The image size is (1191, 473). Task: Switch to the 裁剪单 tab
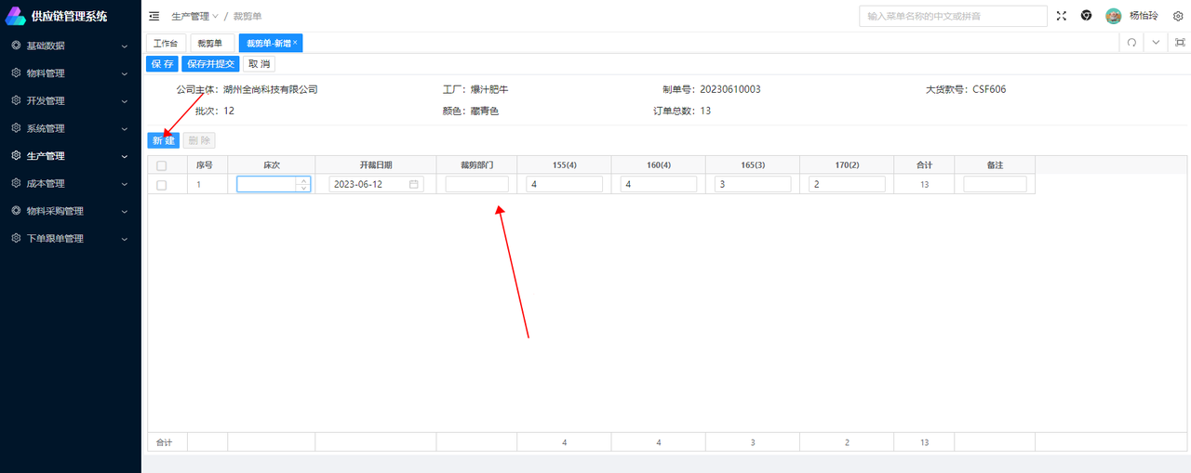[x=210, y=43]
